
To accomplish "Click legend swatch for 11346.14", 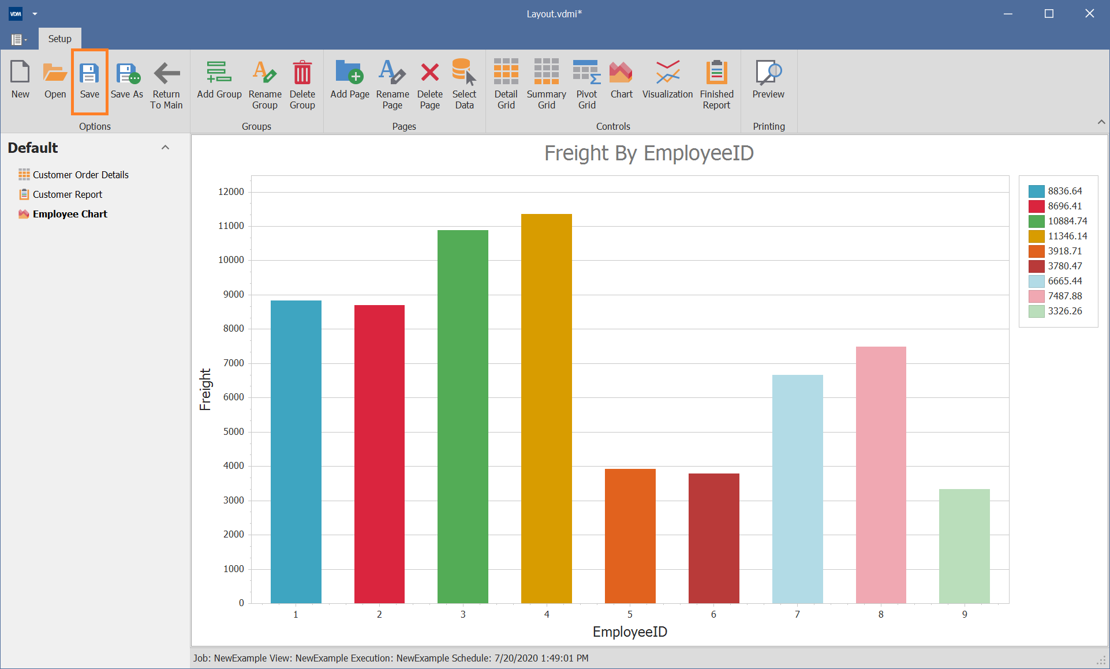I will click(x=1036, y=236).
